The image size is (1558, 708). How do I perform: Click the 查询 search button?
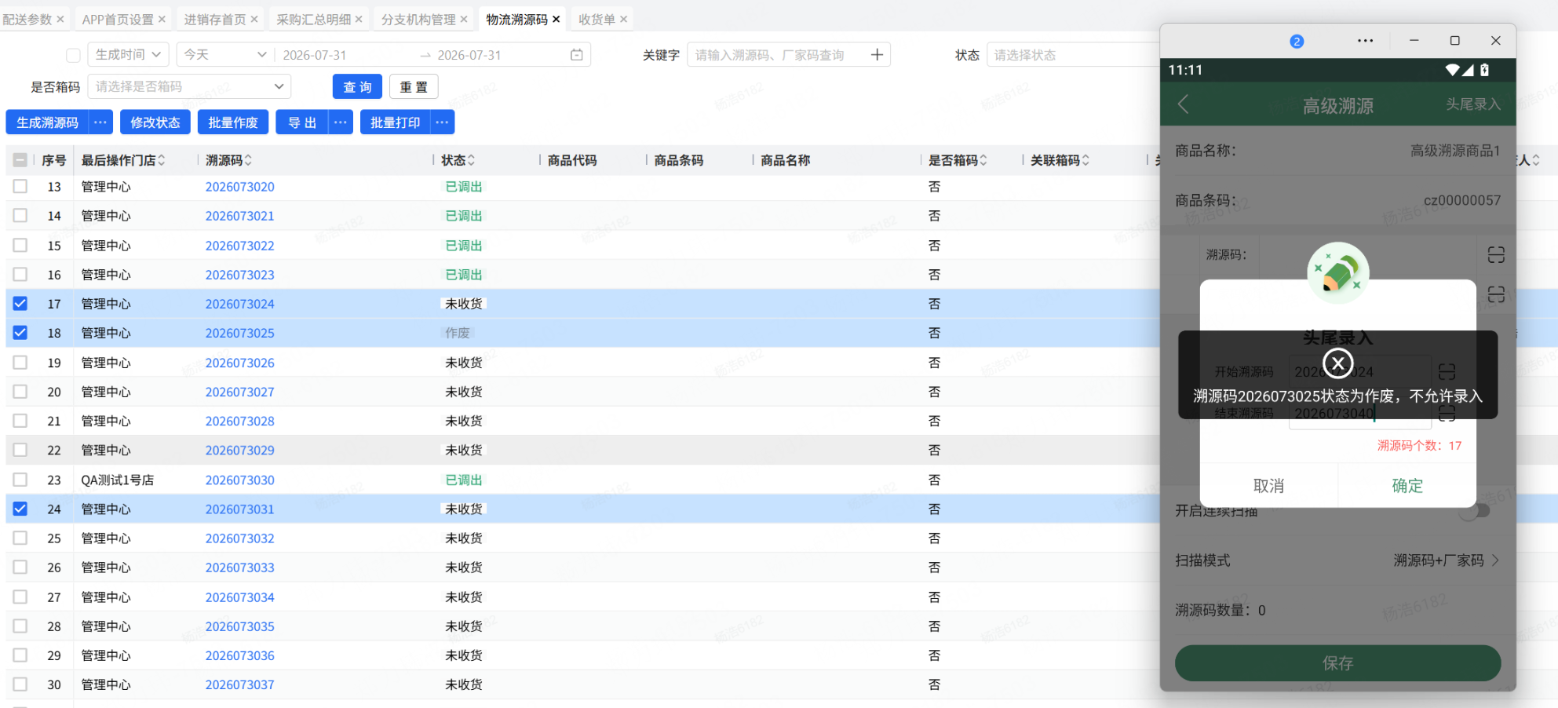(357, 86)
